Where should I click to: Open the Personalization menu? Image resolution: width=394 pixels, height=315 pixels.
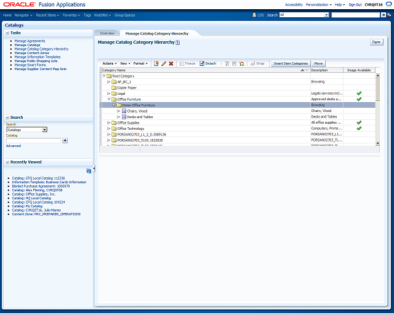[319, 4]
